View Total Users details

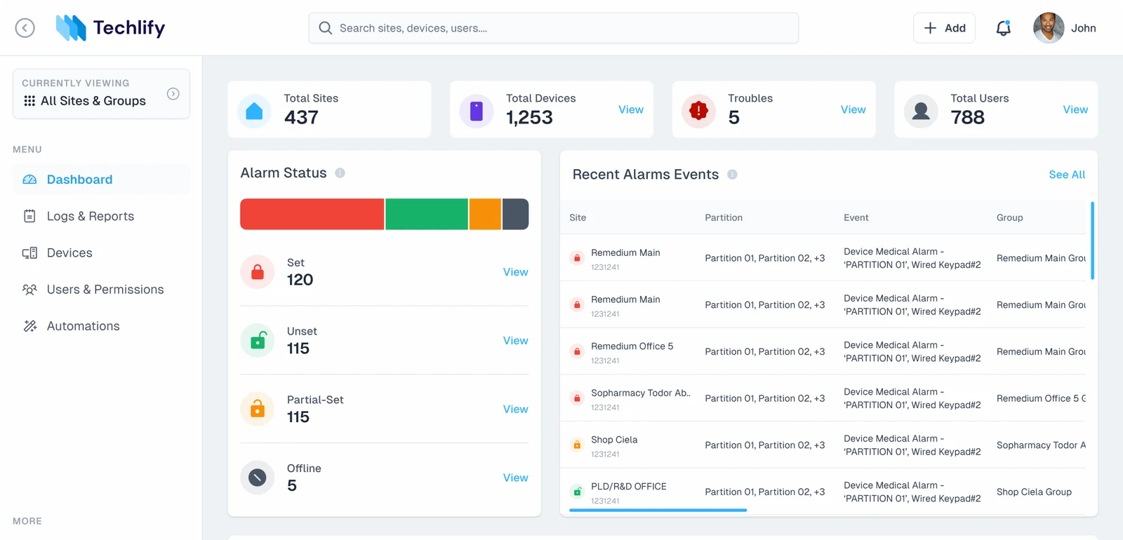click(1075, 109)
